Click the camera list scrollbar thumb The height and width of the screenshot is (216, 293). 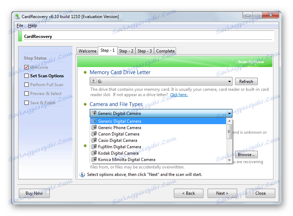click(229, 132)
